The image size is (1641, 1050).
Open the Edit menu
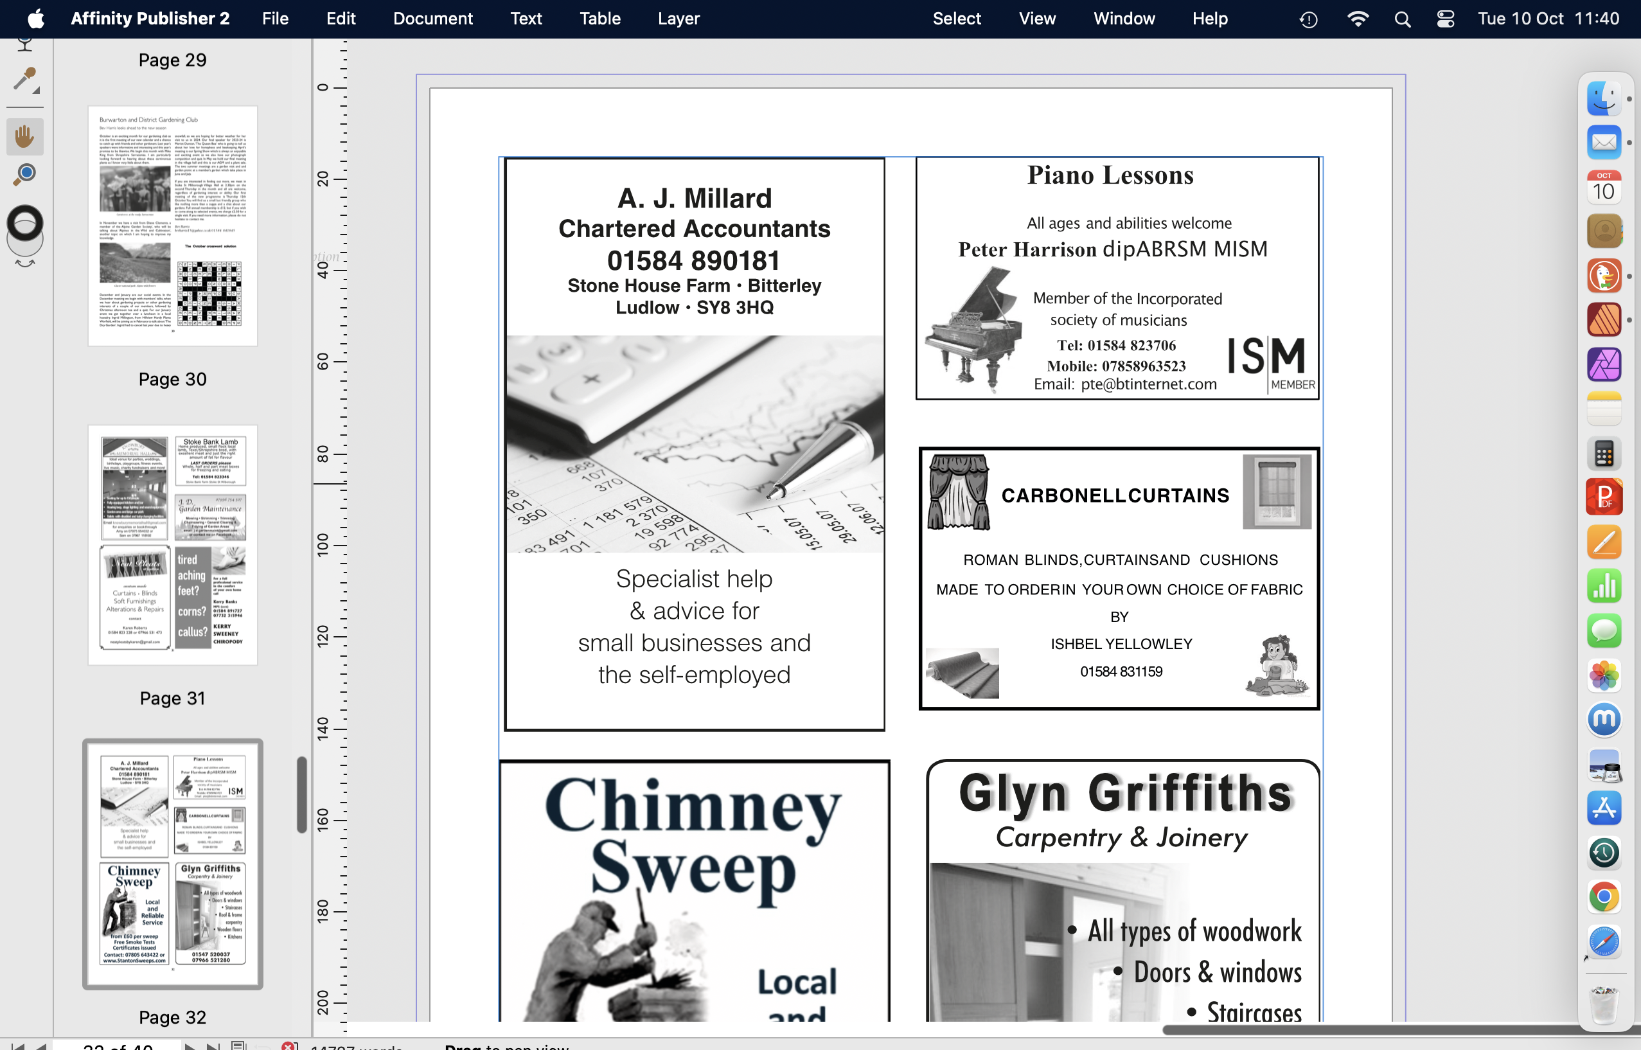340,19
